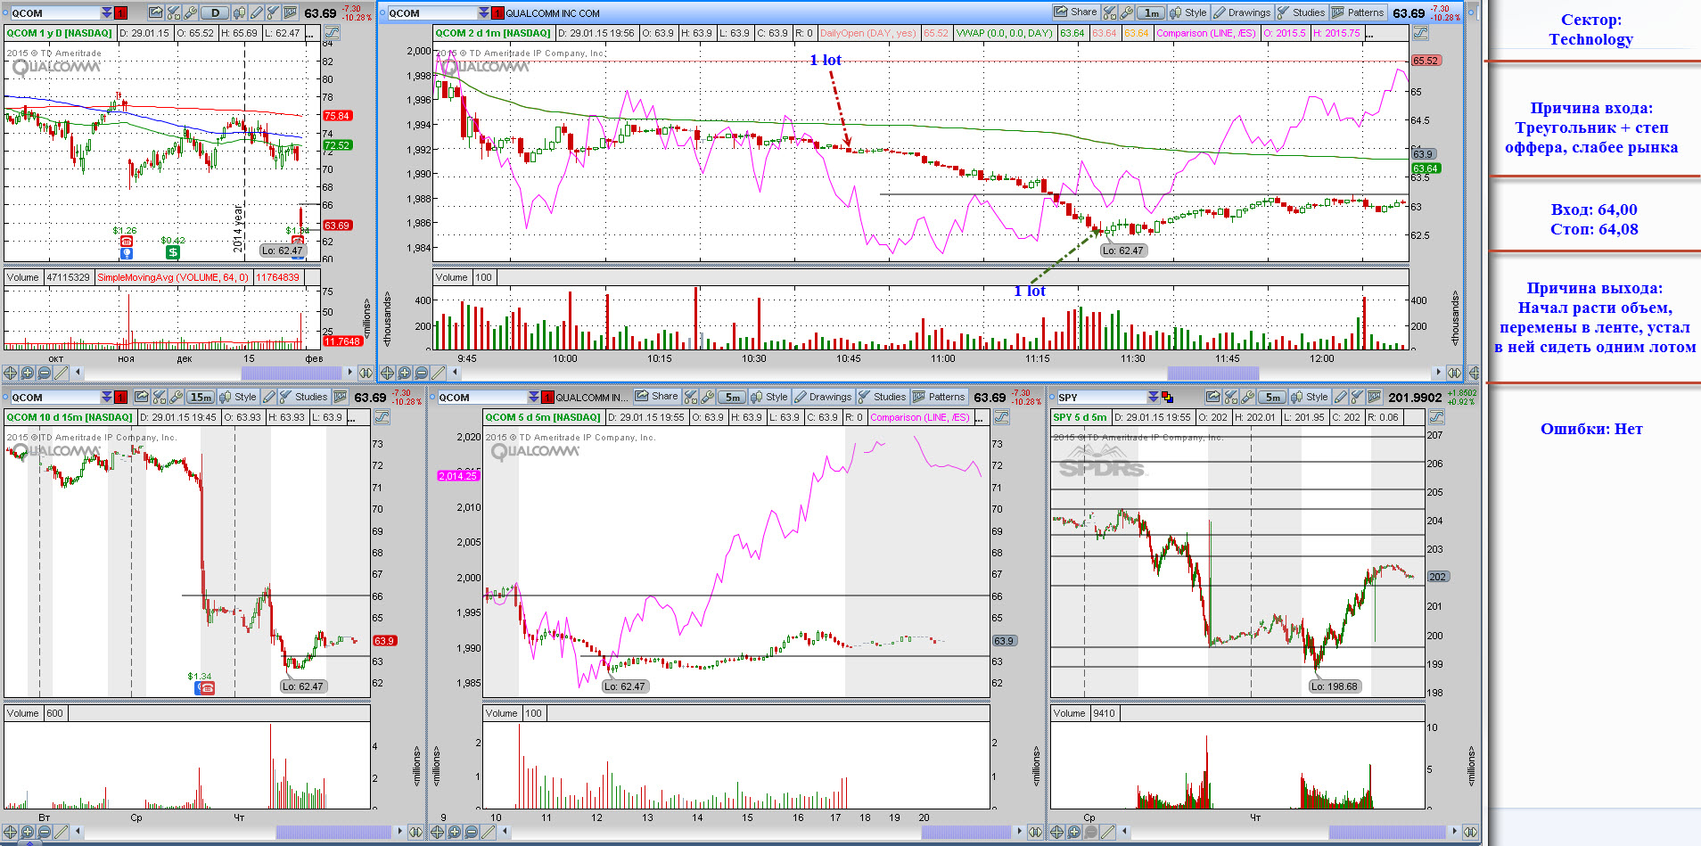
Task: Click VWAP (0.0, 0.0, DAY) legend label
Action: (x=1004, y=33)
